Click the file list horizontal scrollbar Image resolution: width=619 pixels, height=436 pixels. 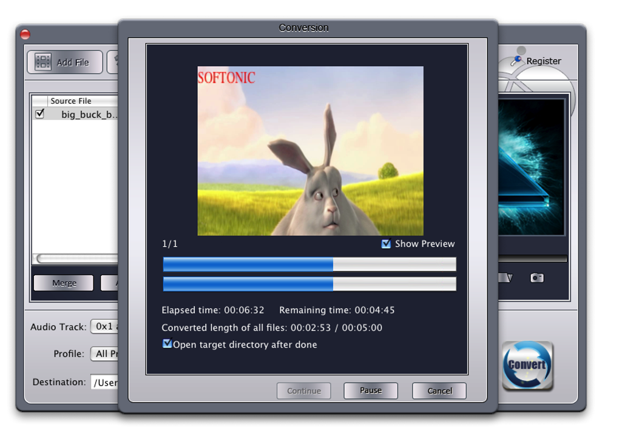(x=76, y=259)
